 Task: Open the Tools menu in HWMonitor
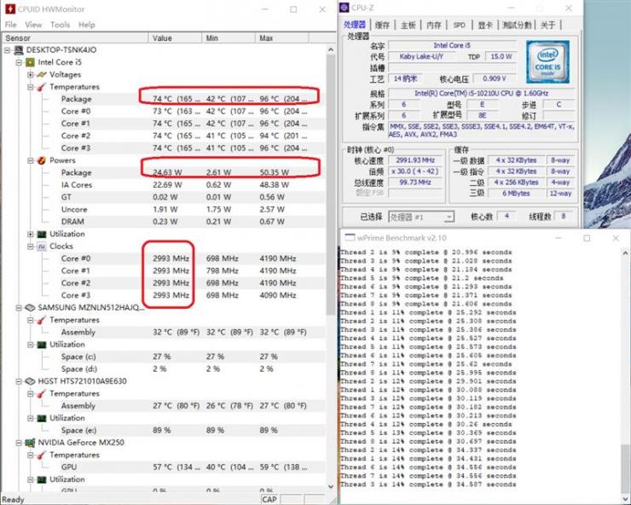(60, 25)
